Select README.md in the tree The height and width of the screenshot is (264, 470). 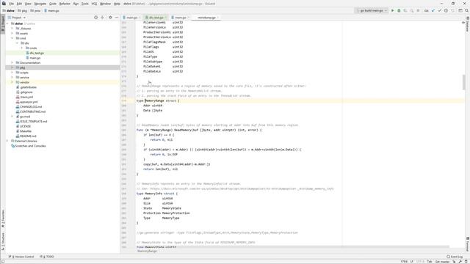(x=28, y=136)
